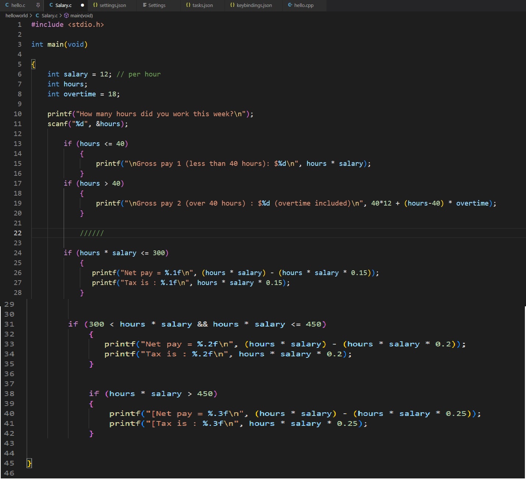This screenshot has height=488, width=526.
Task: Click the scanf("%d", &hours); line
Action: 88,124
